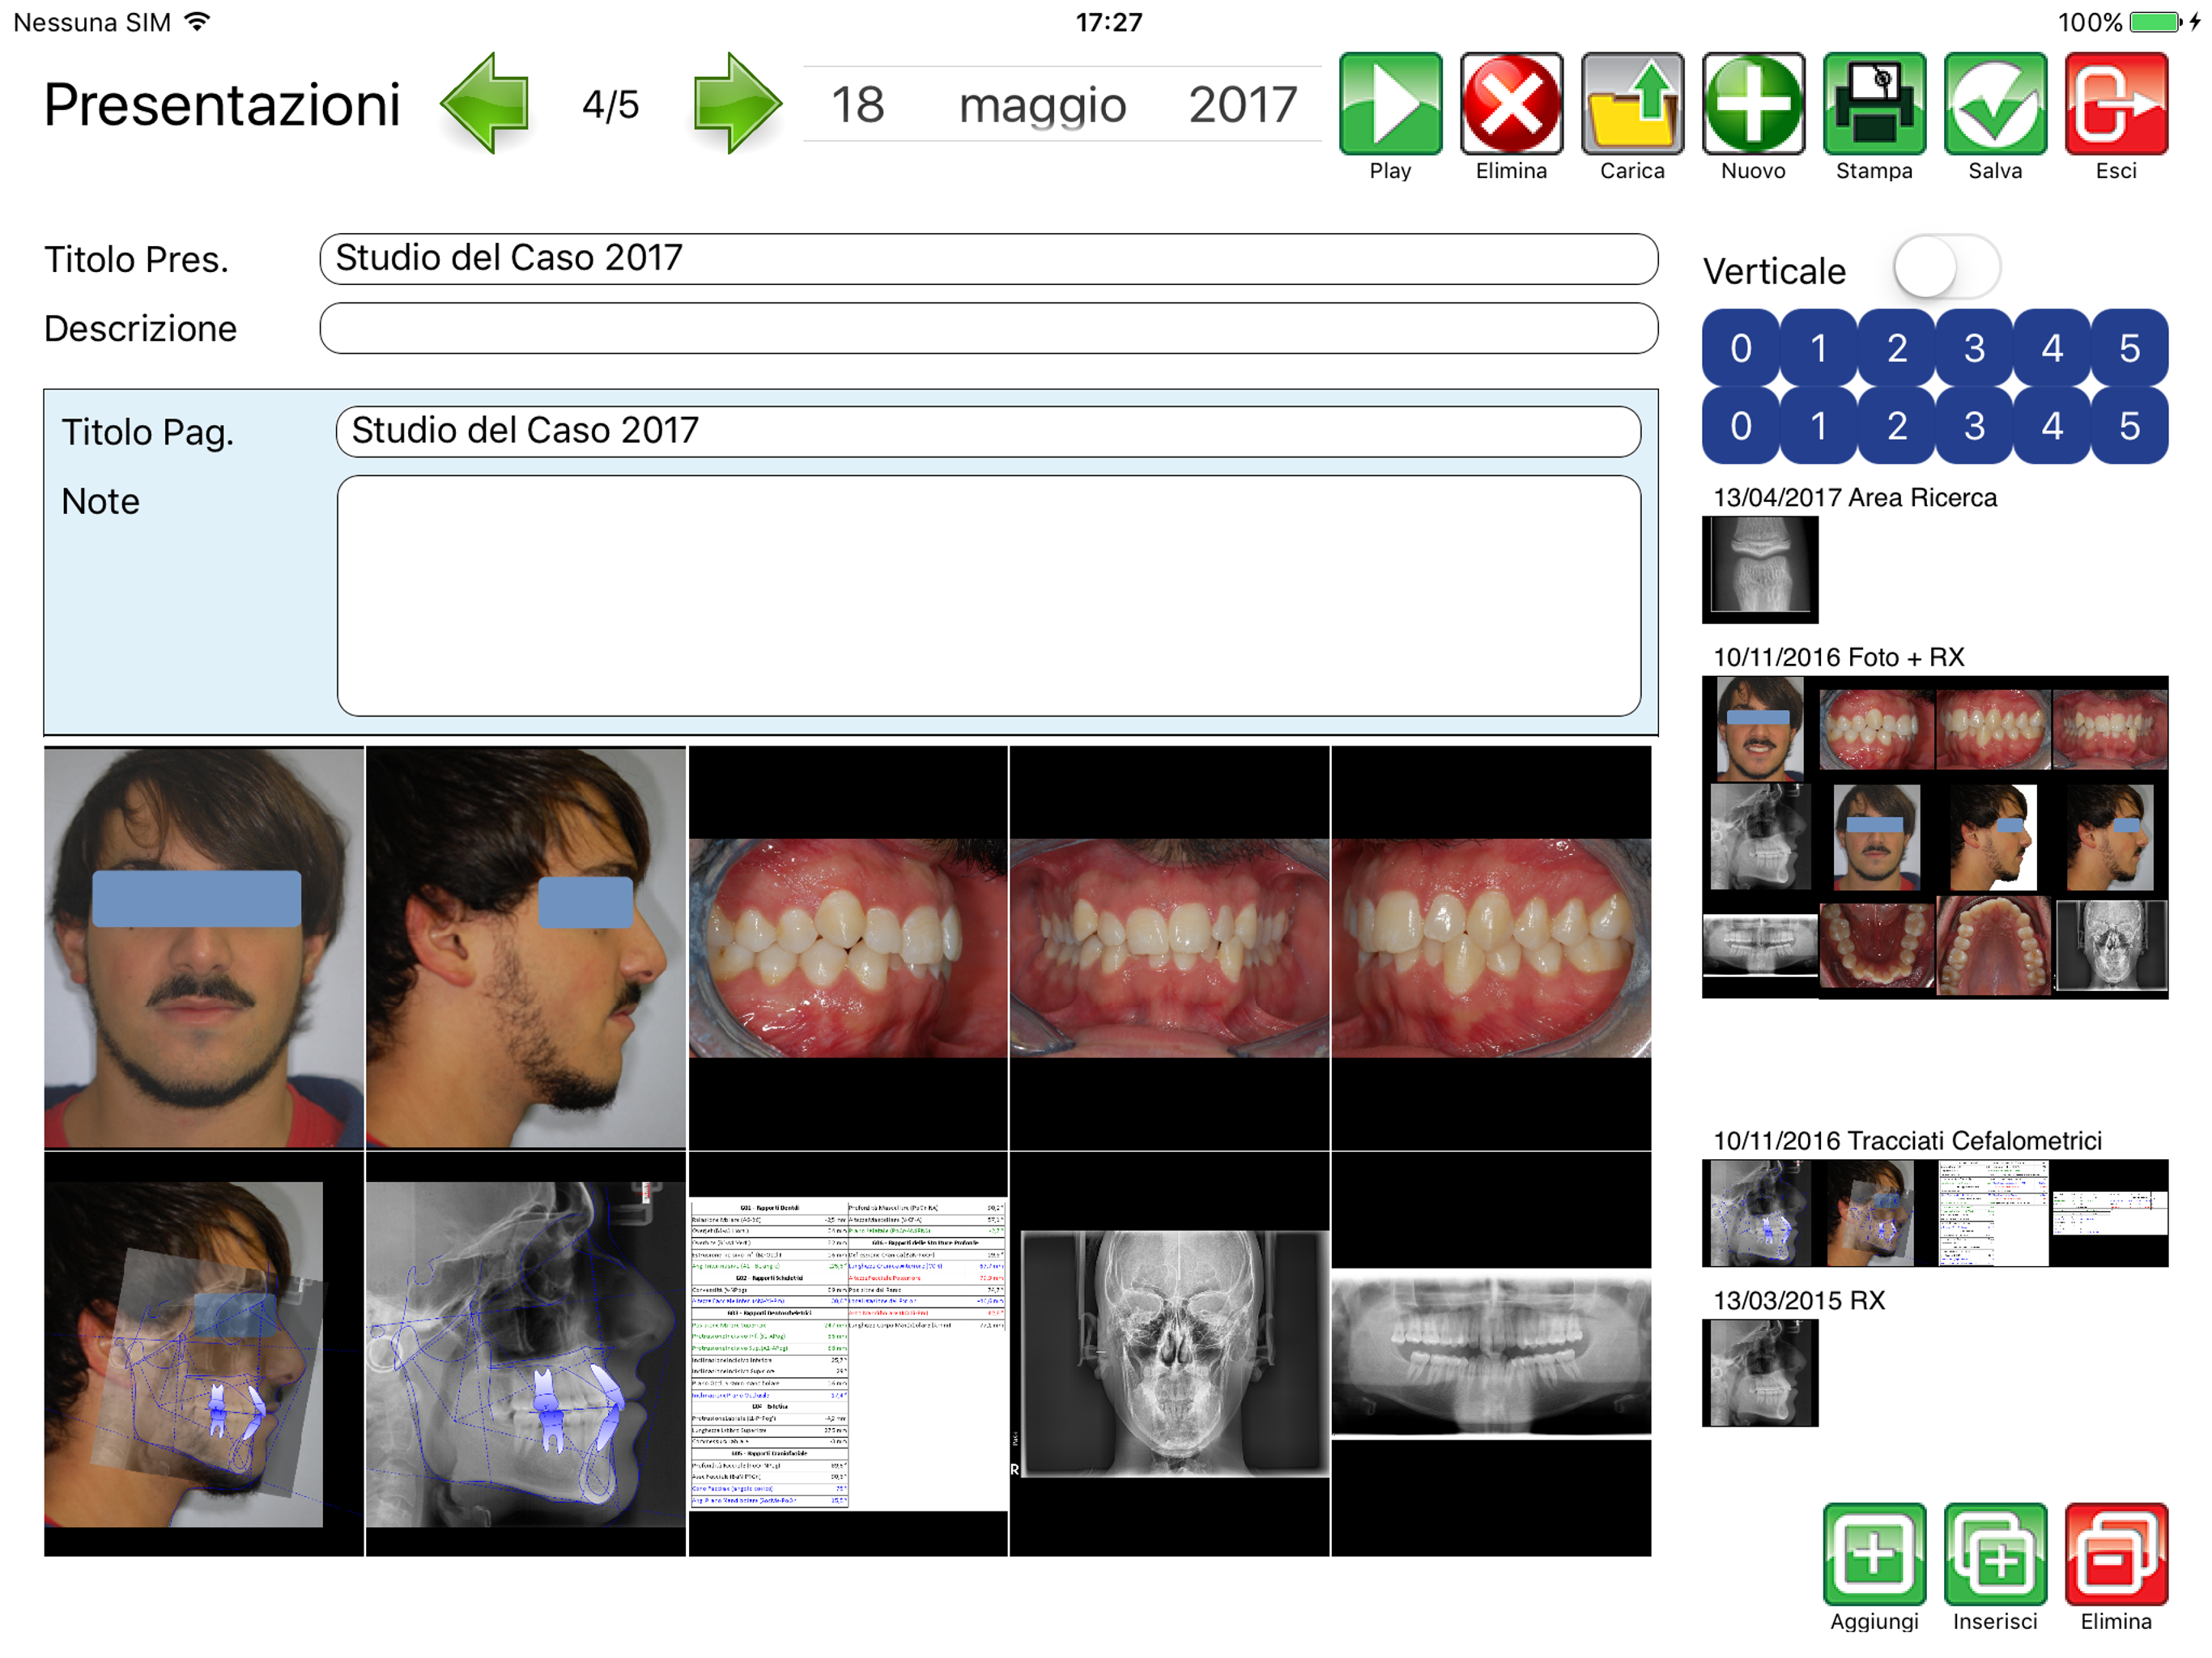Go to next presentation with right arrow

736,104
